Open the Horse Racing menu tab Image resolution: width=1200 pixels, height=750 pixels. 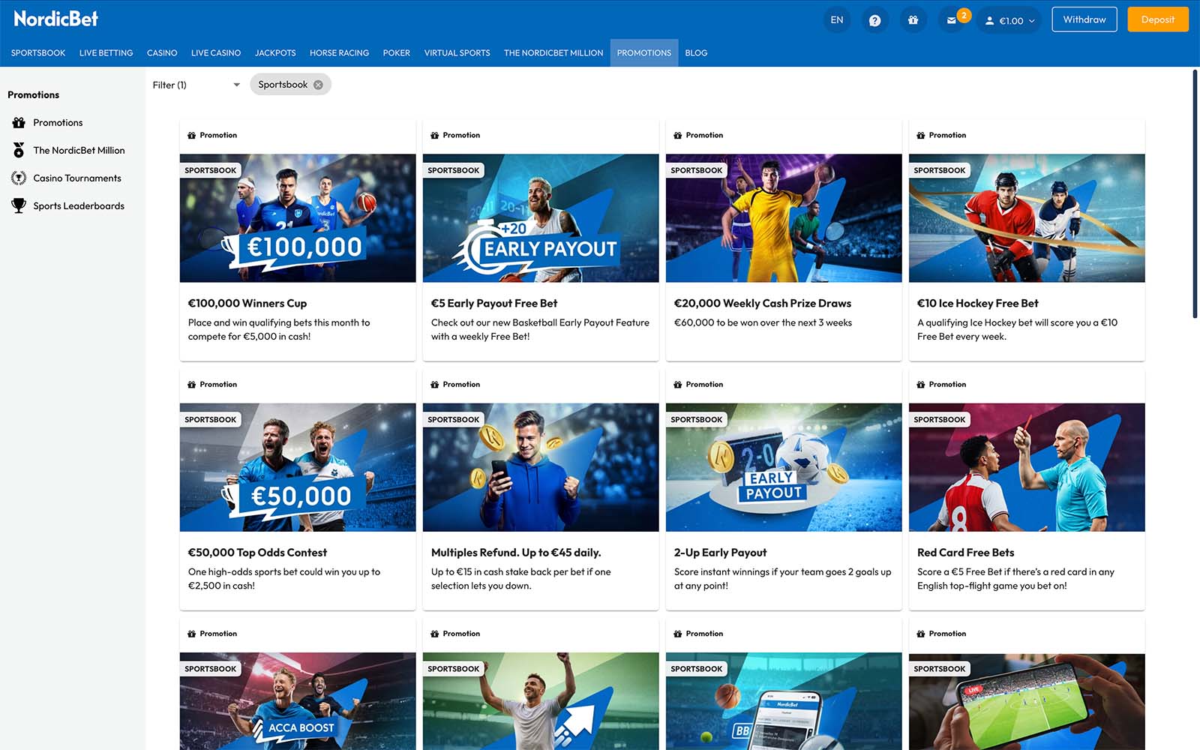(x=339, y=53)
